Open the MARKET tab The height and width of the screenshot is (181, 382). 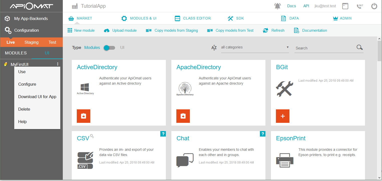tap(80, 18)
